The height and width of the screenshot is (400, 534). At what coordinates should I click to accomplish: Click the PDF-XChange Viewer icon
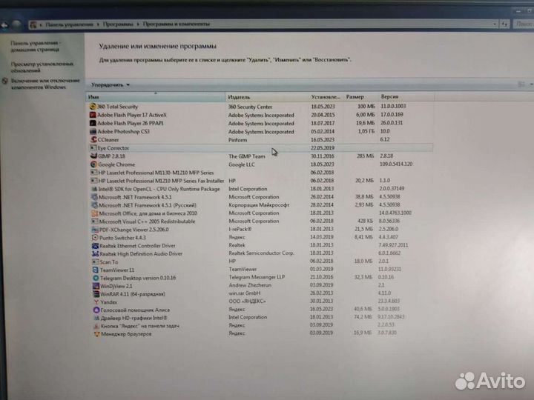(x=95, y=230)
